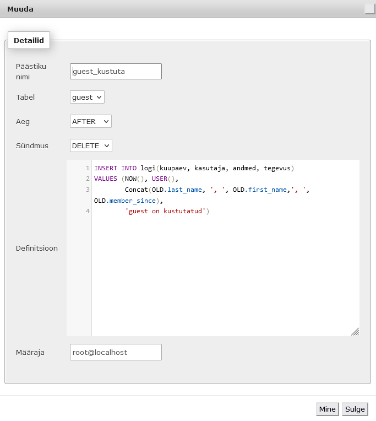Click the USER() function on line 2
The height and width of the screenshot is (421, 376).
pyautogui.click(x=163, y=179)
